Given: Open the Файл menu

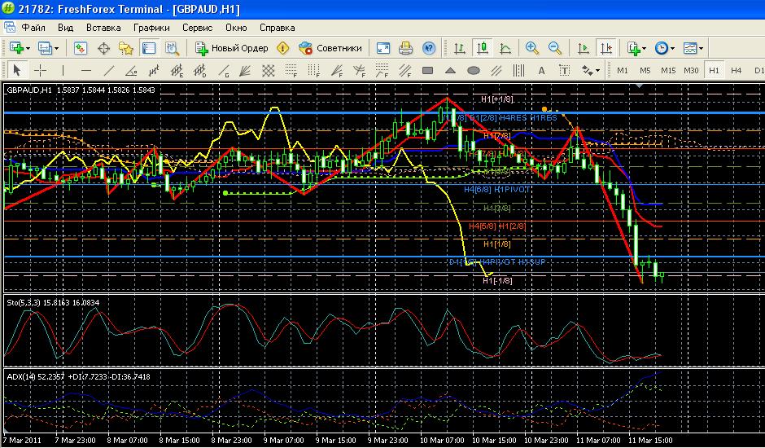Looking at the screenshot, I should (x=33, y=27).
